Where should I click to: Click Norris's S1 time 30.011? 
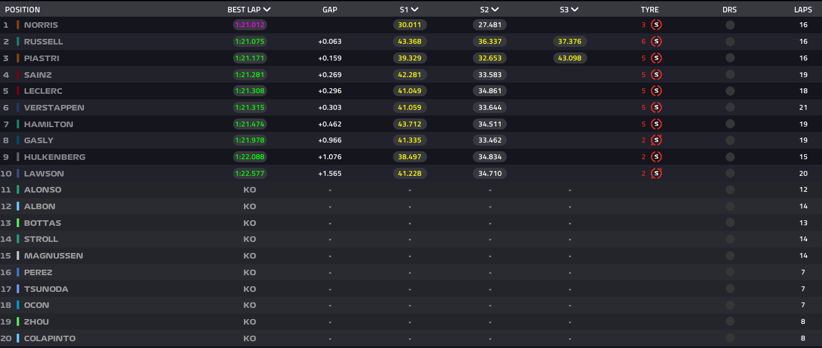(x=410, y=25)
